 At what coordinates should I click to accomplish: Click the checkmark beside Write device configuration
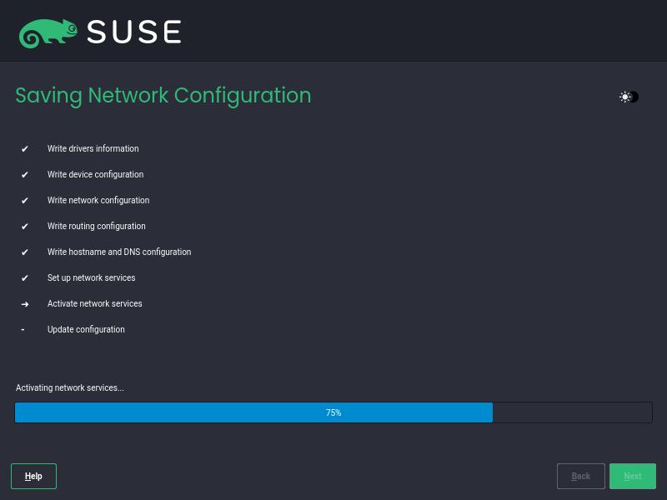pyautogui.click(x=24, y=175)
